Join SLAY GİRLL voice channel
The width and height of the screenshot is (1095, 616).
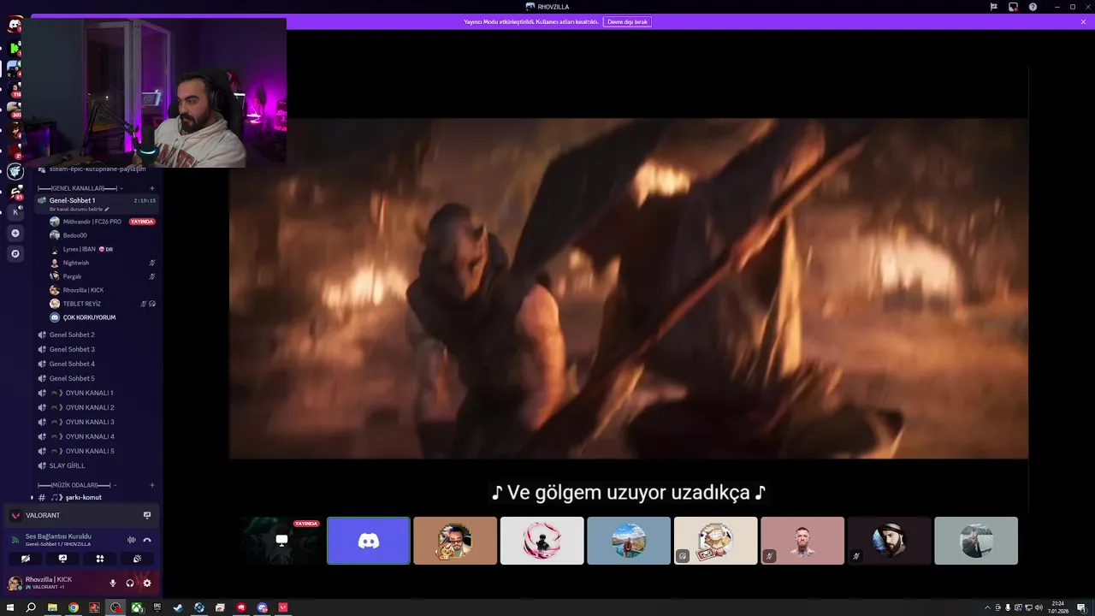[67, 465]
